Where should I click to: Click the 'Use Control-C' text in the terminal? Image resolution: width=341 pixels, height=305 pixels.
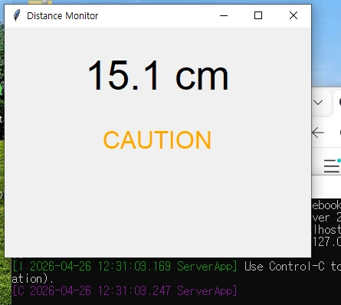coord(284,267)
